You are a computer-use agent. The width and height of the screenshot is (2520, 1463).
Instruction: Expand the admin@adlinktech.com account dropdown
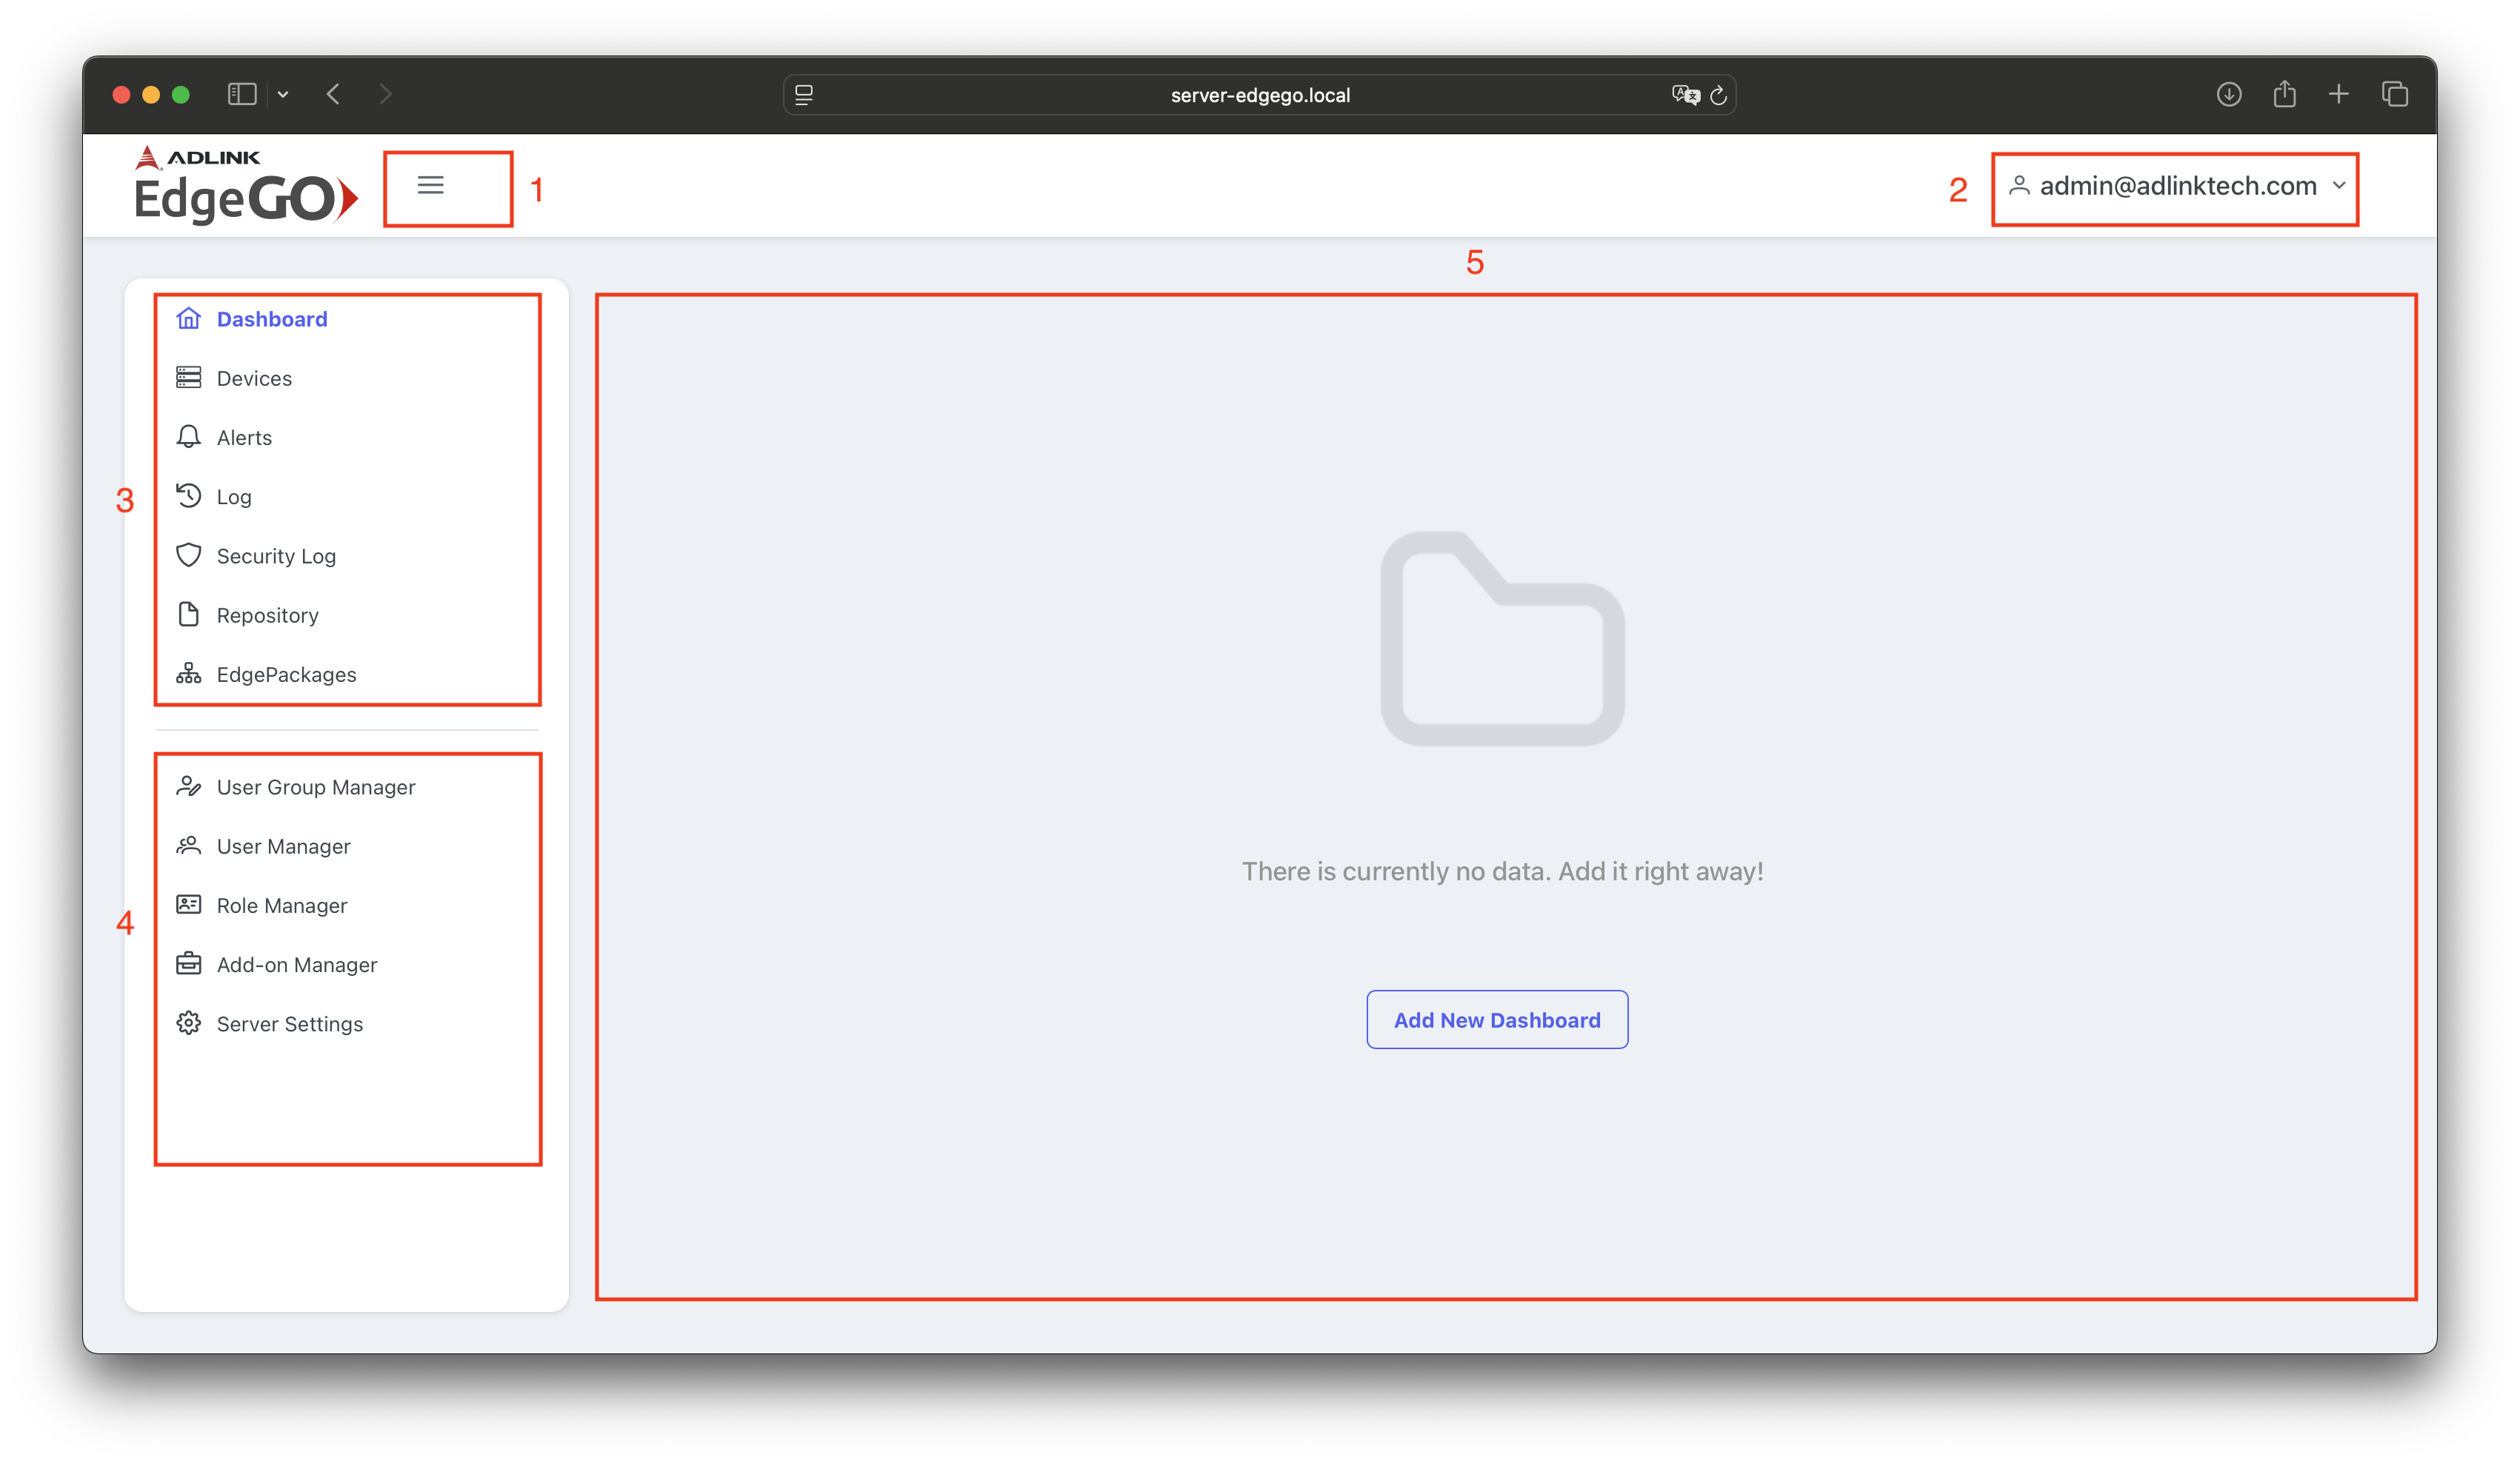[2174, 186]
